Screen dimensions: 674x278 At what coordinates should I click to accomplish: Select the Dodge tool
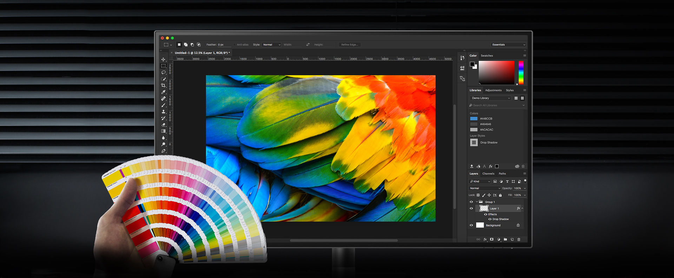pos(163,144)
